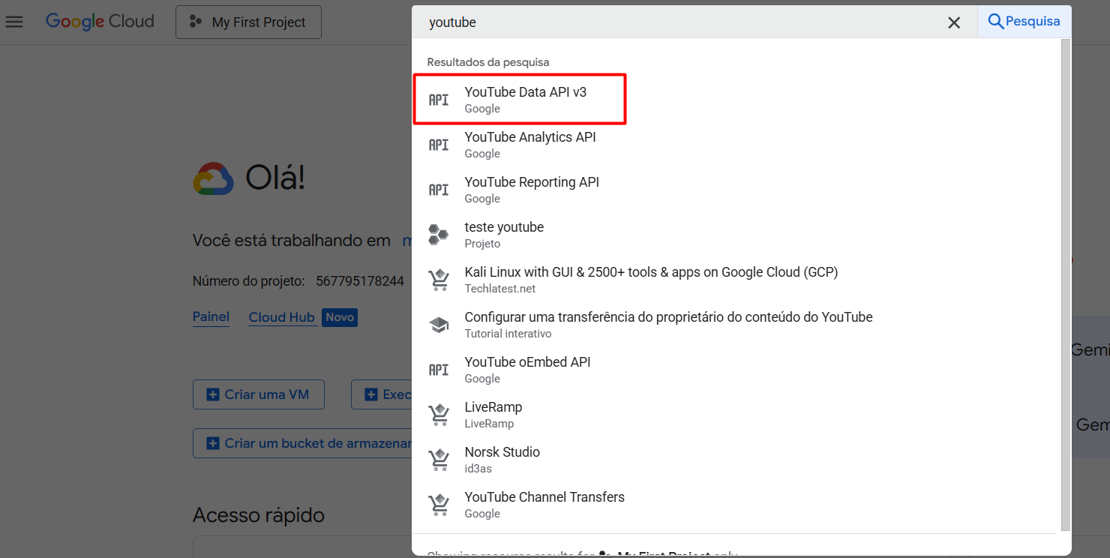1110x558 pixels.
Task: Click the Resultados da pesquisa heading
Action: (x=488, y=62)
